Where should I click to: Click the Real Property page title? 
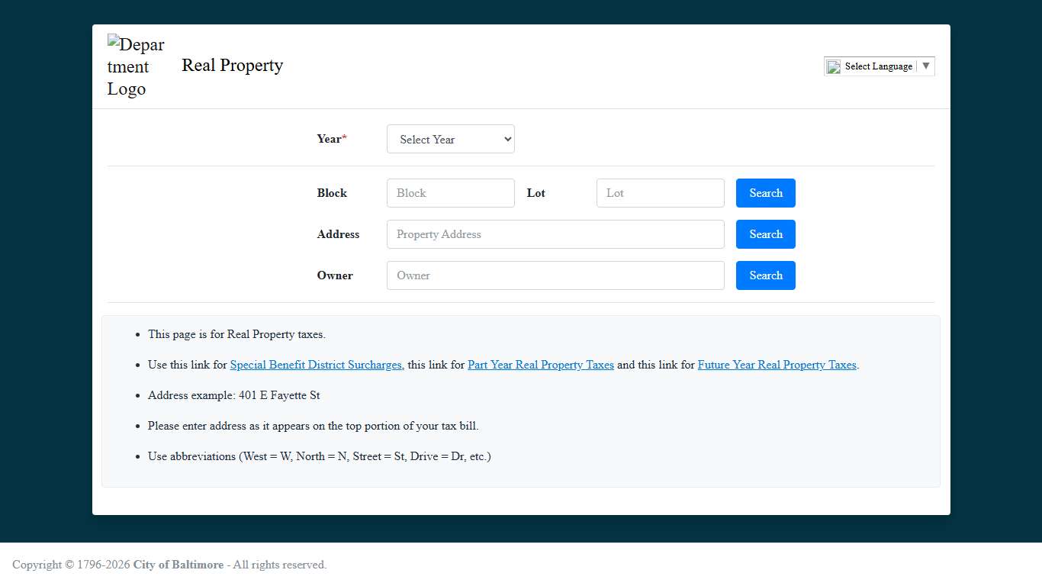point(232,66)
